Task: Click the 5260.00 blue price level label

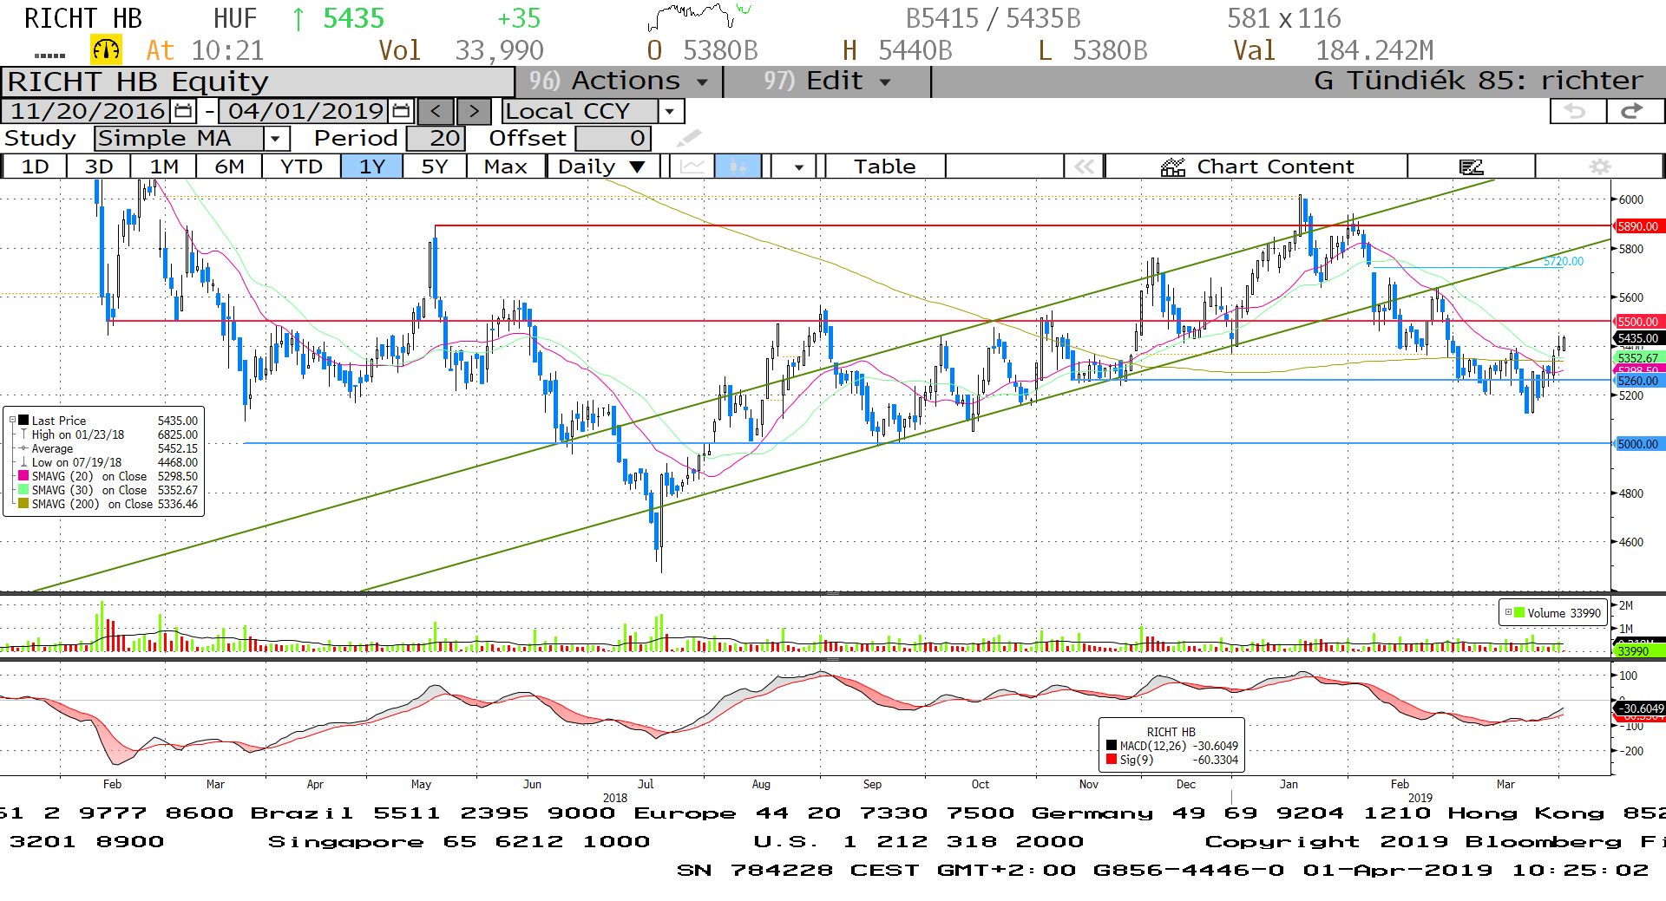Action: [x=1637, y=381]
